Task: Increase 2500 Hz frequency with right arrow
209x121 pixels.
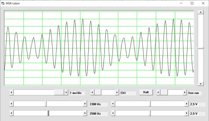Action: (x=85, y=113)
